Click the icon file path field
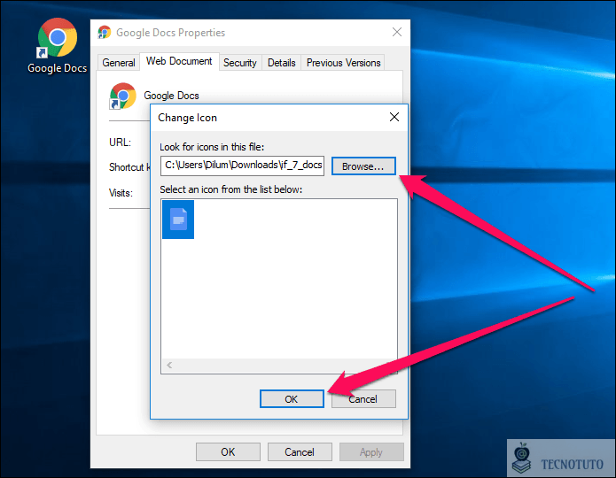The height and width of the screenshot is (478, 616). [242, 166]
